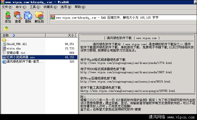Click the yasuojieya/8819.html URL
197x120 pixels.
[125, 81]
